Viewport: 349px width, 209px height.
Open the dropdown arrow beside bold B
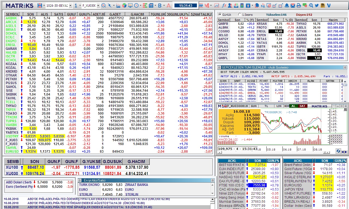(x=164, y=5)
